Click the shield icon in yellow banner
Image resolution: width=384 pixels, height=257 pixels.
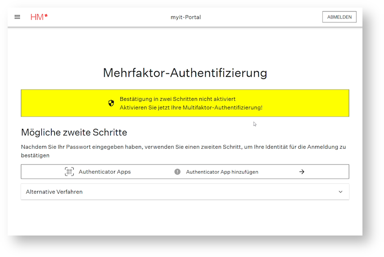[x=111, y=103]
